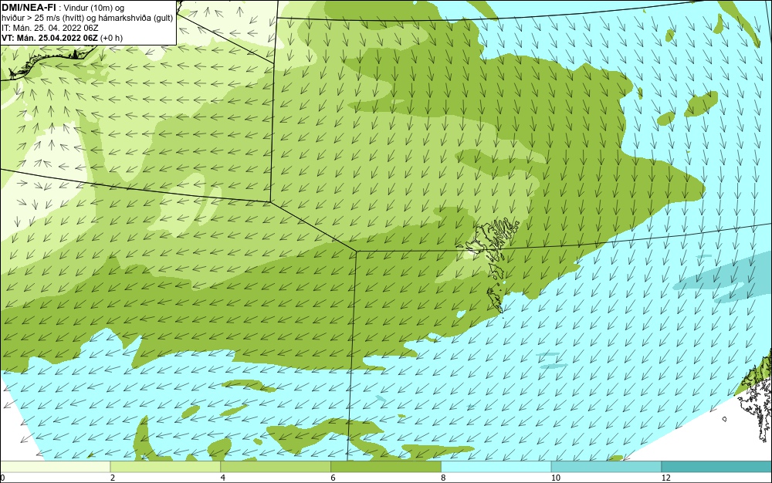Click the 2–4 m/s light green swatch
772x483 pixels.
165,467
